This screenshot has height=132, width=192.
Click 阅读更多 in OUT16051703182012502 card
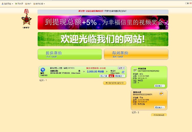[159, 86]
